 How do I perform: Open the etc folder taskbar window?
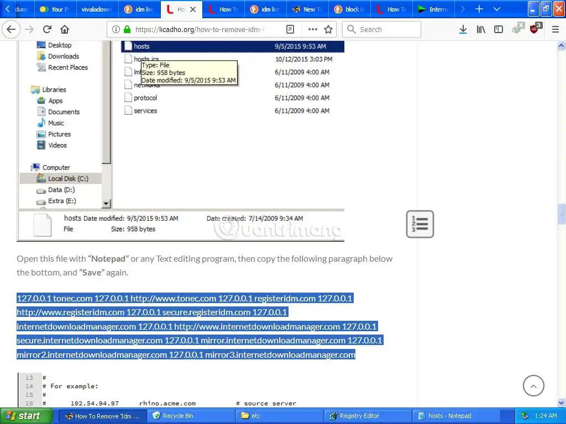click(x=280, y=416)
